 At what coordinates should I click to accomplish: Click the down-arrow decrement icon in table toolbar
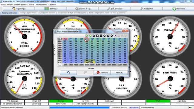pyautogui.click(x=101, y=36)
